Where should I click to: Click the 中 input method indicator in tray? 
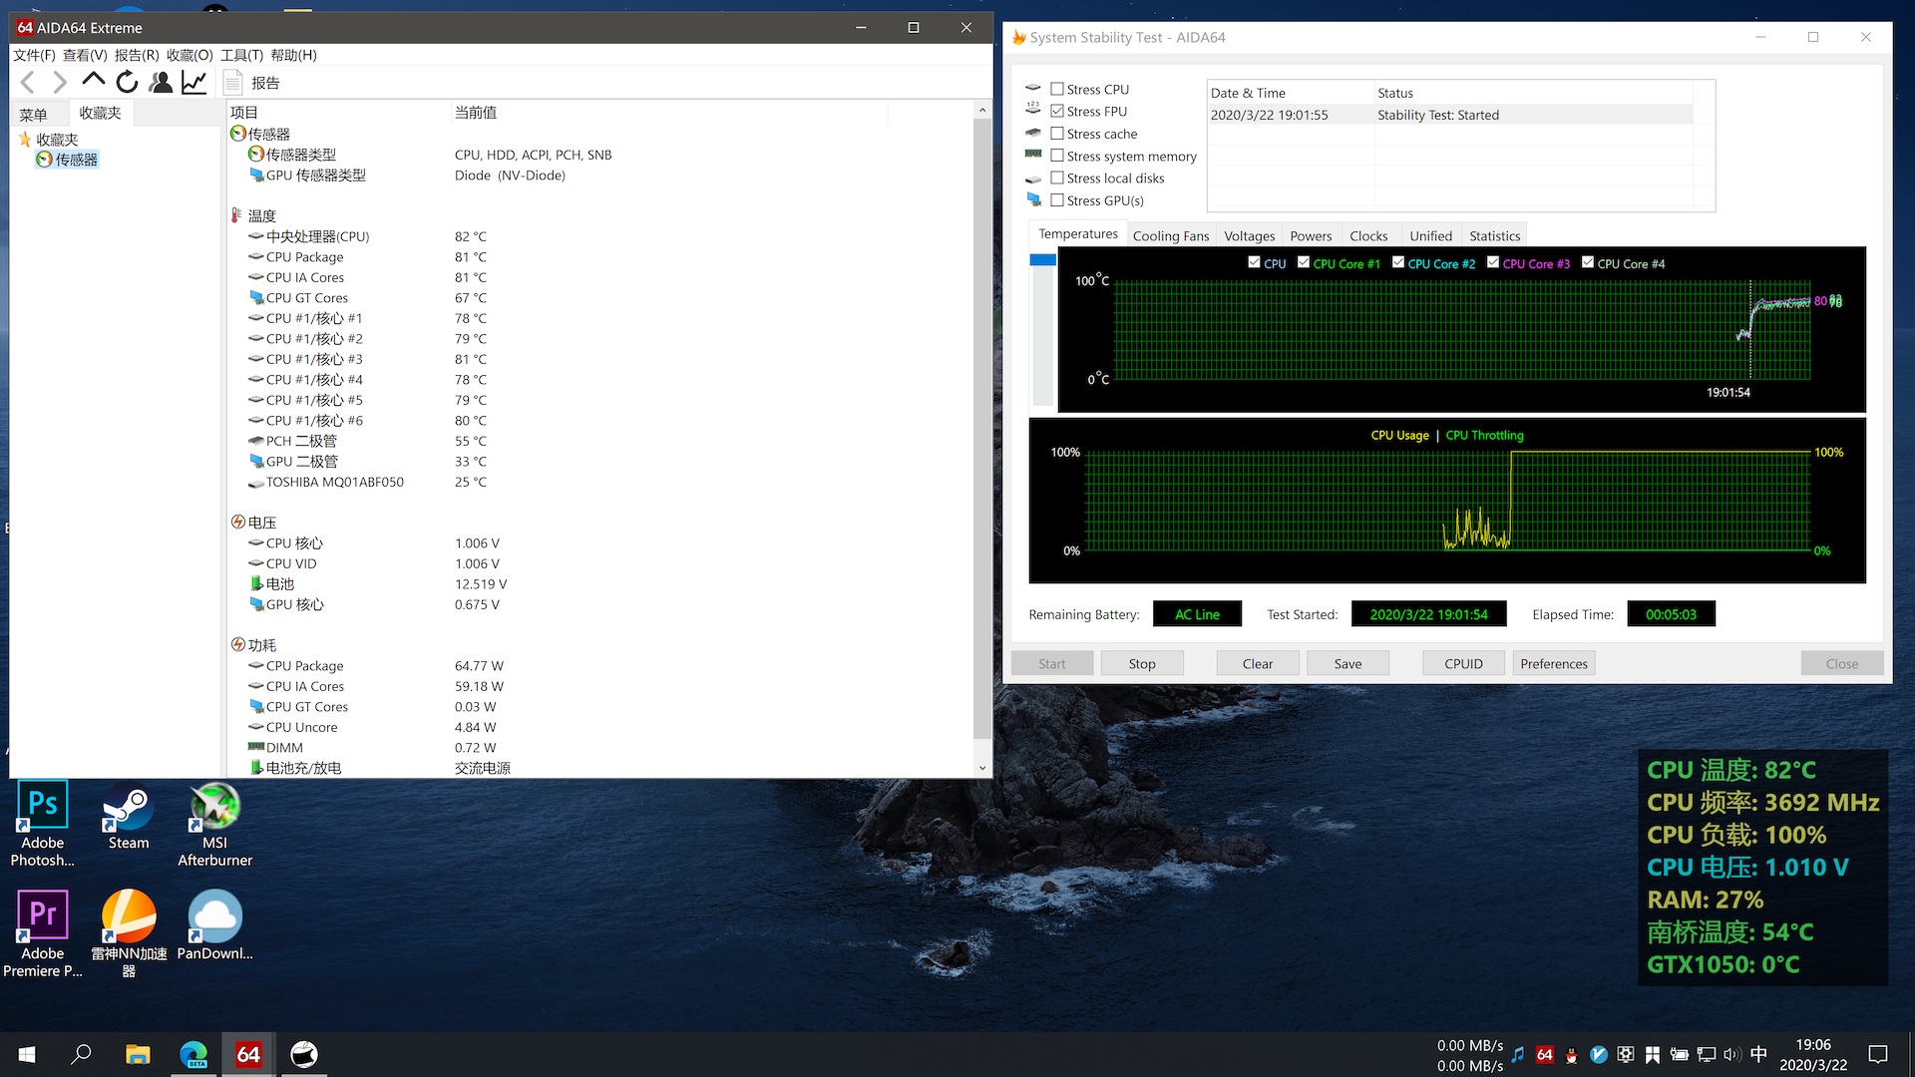pos(1758,1054)
